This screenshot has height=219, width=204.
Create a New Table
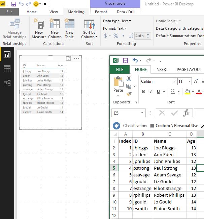tap(69, 29)
